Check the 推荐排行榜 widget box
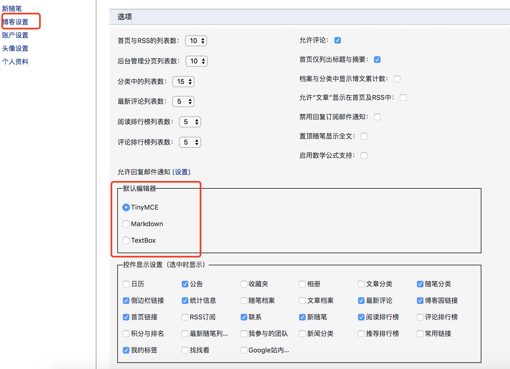Screen dimensions: 510x369 pos(361,334)
